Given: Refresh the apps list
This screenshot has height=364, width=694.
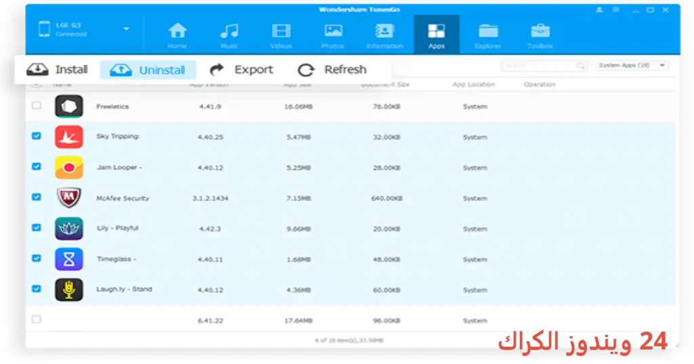Looking at the screenshot, I should 332,70.
